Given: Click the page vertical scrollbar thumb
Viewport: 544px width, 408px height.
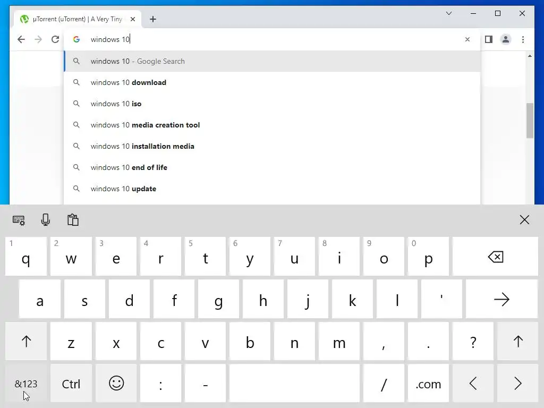Looking at the screenshot, I should pyautogui.click(x=530, y=121).
